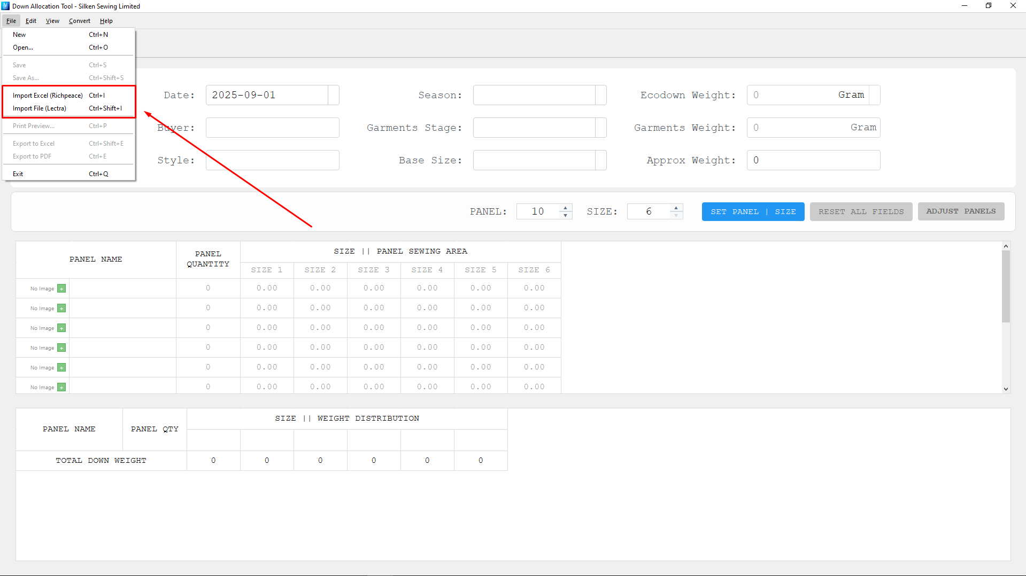This screenshot has height=576, width=1026.
Task: Decrease the SIZE count with down arrow
Action: pos(676,215)
